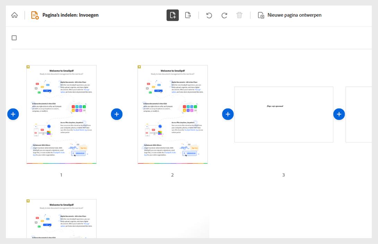Select the Welcome to Smallpdf page 1 thumbnail

[x=61, y=114]
